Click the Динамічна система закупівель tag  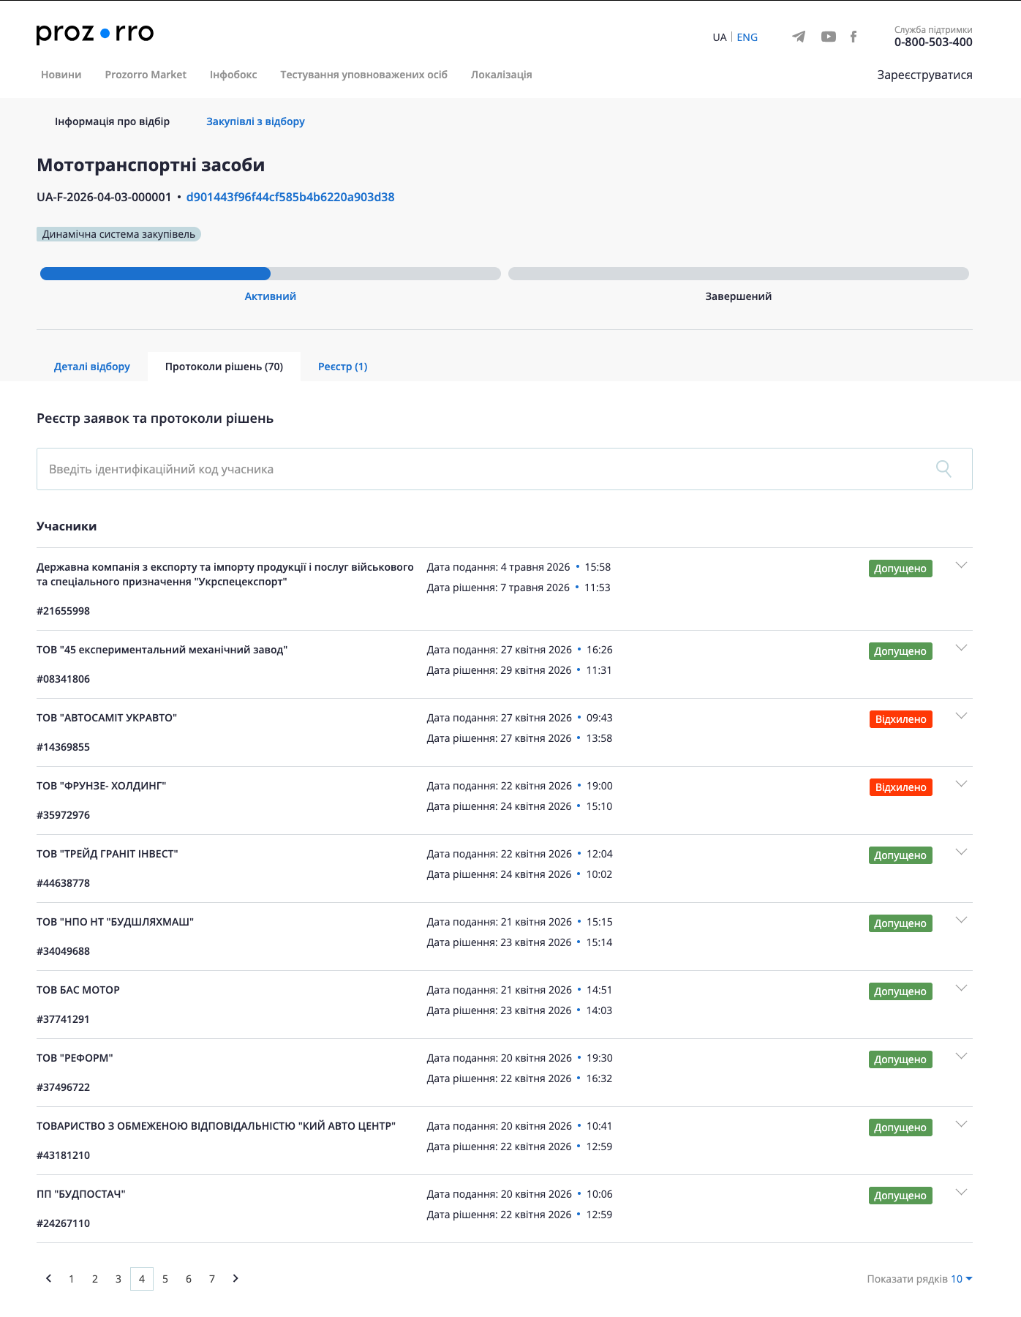tap(118, 234)
